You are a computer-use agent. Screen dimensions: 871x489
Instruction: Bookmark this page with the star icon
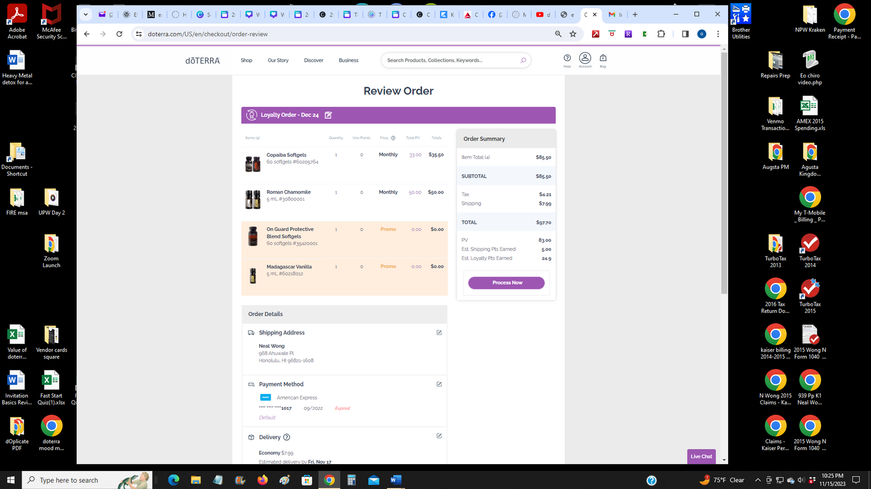[x=573, y=34]
